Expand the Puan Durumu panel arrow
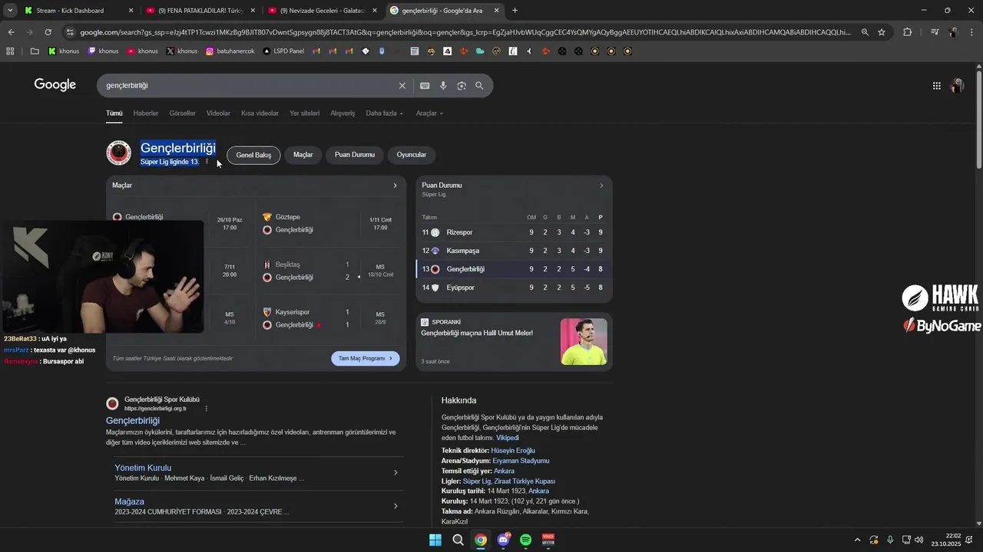This screenshot has height=552, width=983. (601, 186)
